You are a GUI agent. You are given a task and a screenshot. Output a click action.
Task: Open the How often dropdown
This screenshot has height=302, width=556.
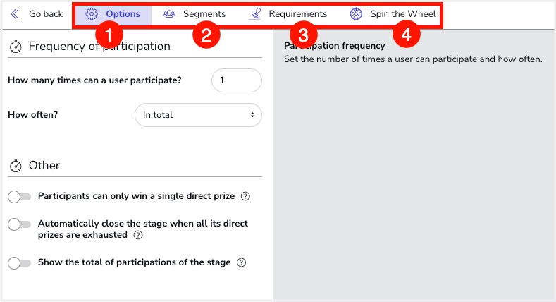tap(198, 114)
